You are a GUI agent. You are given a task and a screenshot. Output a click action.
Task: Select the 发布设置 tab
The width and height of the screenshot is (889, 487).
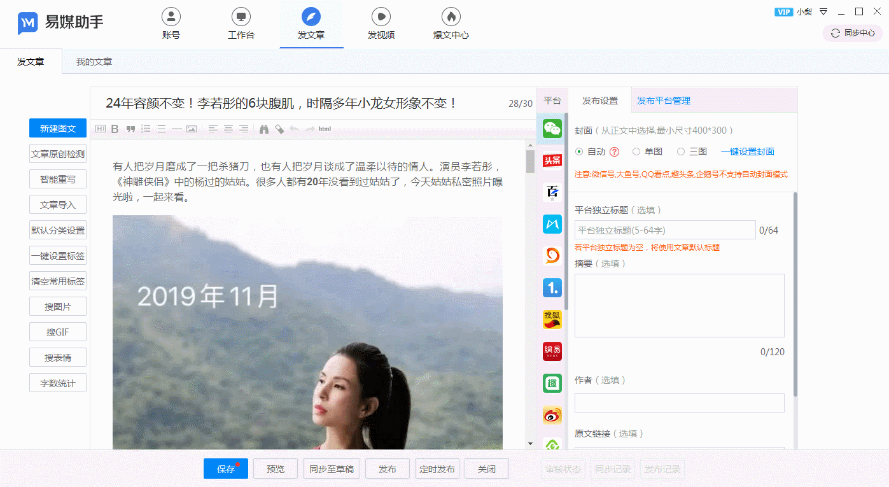click(x=600, y=101)
